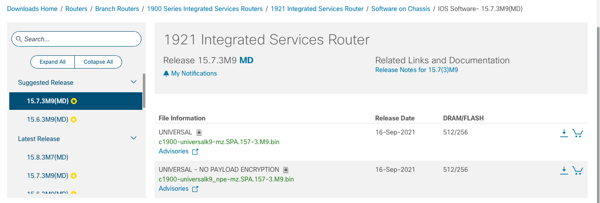Screen dimensions: 600x203
Task: Open external link icon beside first Advisories
Action: 195,152
